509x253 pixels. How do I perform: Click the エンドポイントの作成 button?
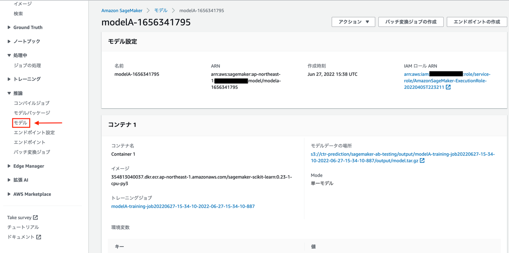(x=477, y=22)
